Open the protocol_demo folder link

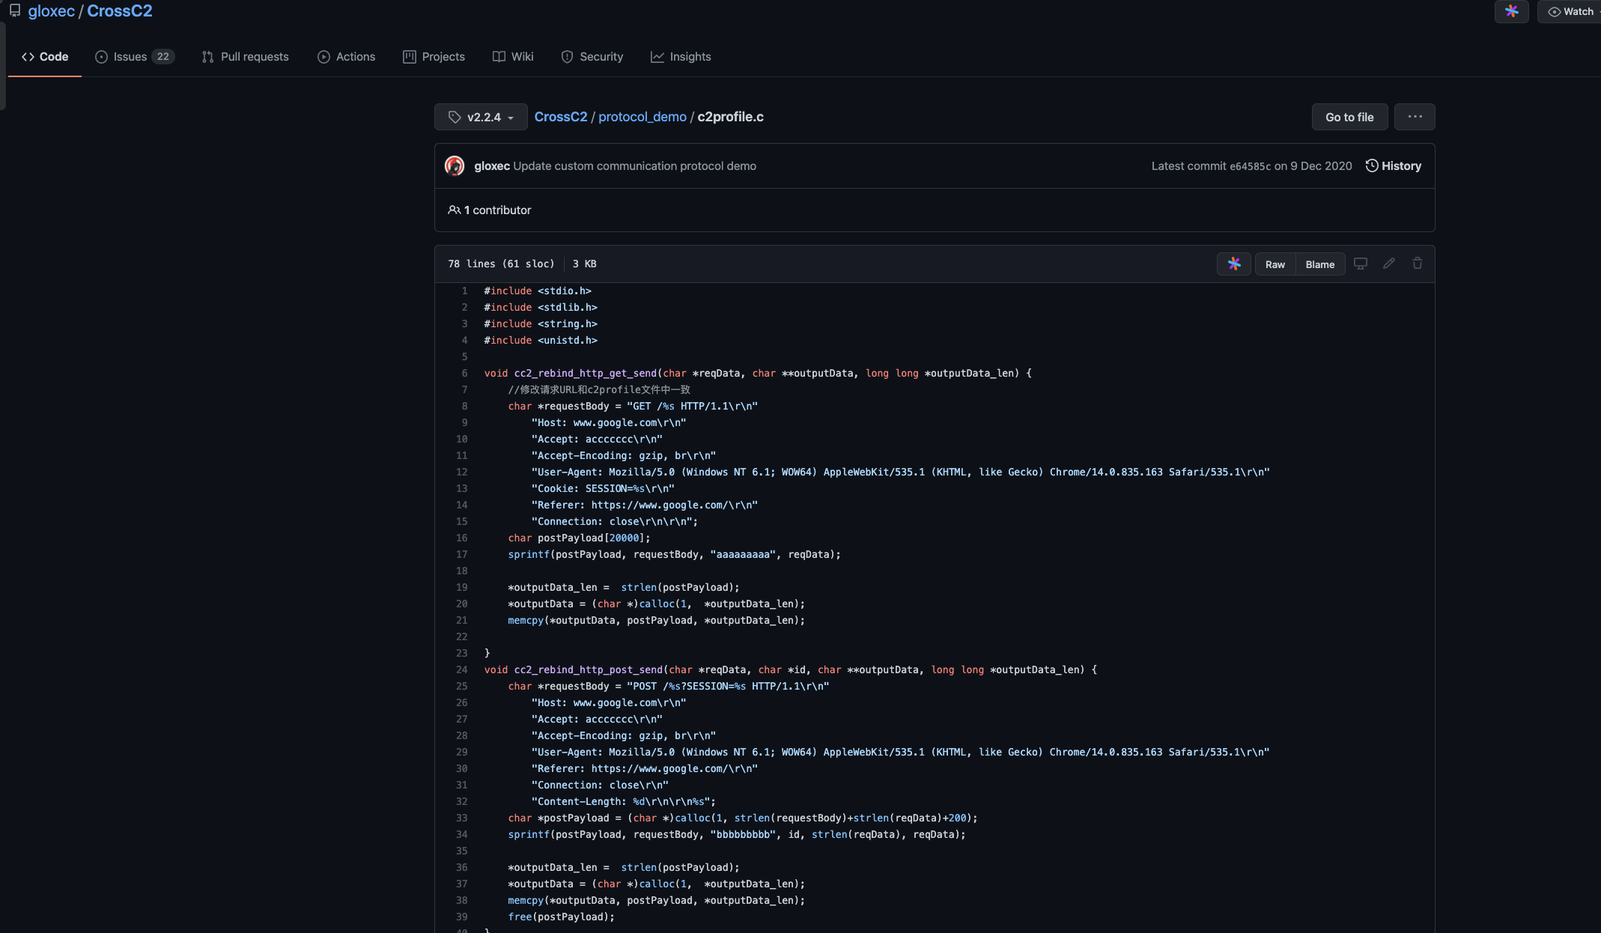pyautogui.click(x=642, y=117)
